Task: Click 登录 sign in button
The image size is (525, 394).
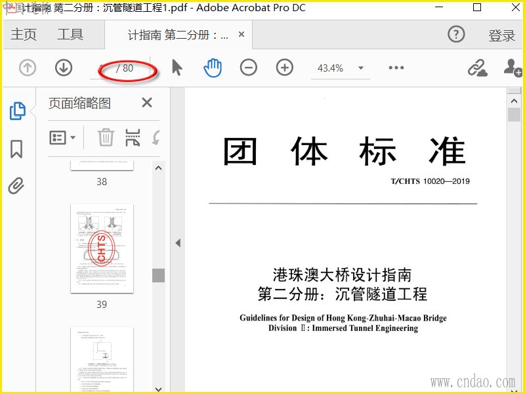Action: (501, 35)
